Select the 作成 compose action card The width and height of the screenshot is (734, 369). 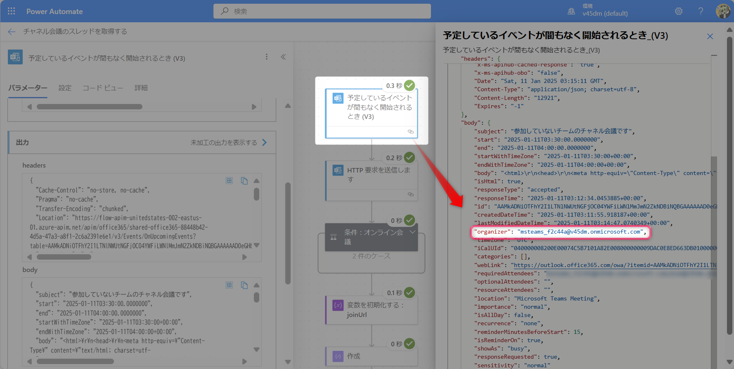point(372,356)
